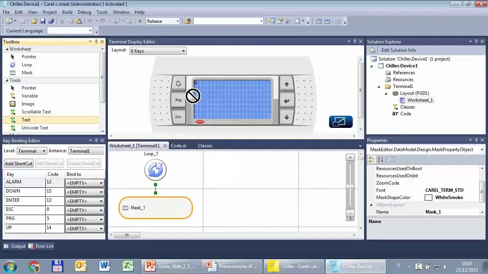This screenshot has width=488, height=274.
Task: Toggle auto-hide pin on Key Binding Editor
Action: click(96, 140)
